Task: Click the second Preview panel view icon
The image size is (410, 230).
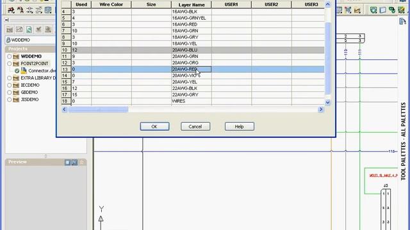Action: tap(74, 162)
